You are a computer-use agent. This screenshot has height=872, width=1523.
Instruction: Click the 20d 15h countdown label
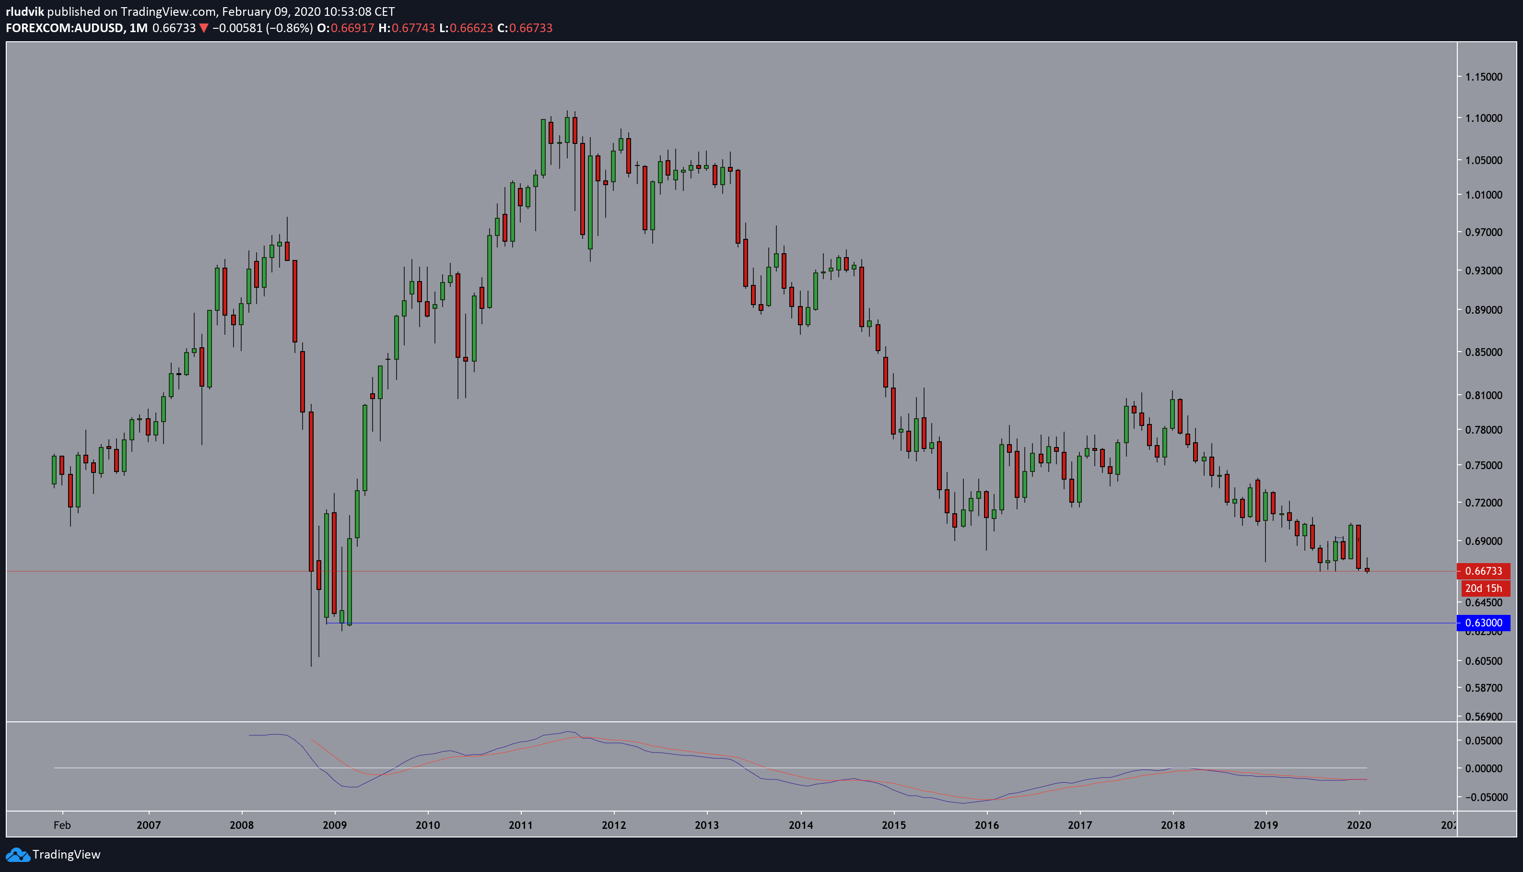1484,588
